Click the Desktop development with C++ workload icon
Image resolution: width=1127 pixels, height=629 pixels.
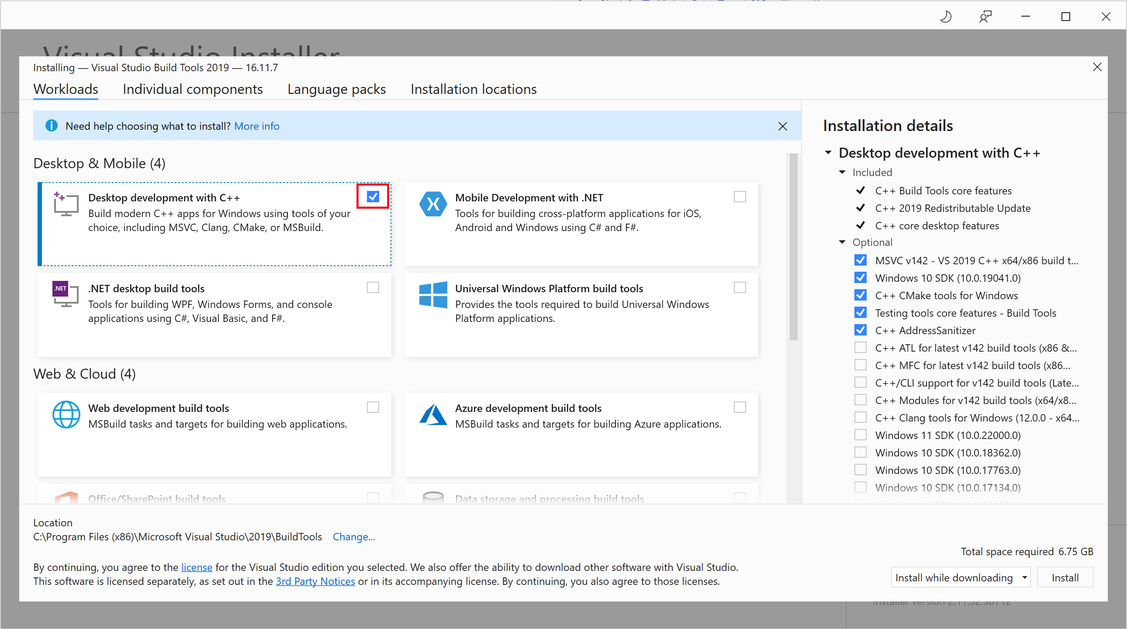coord(66,204)
